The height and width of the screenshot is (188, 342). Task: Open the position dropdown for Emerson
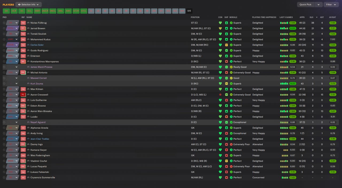tap(16, 56)
